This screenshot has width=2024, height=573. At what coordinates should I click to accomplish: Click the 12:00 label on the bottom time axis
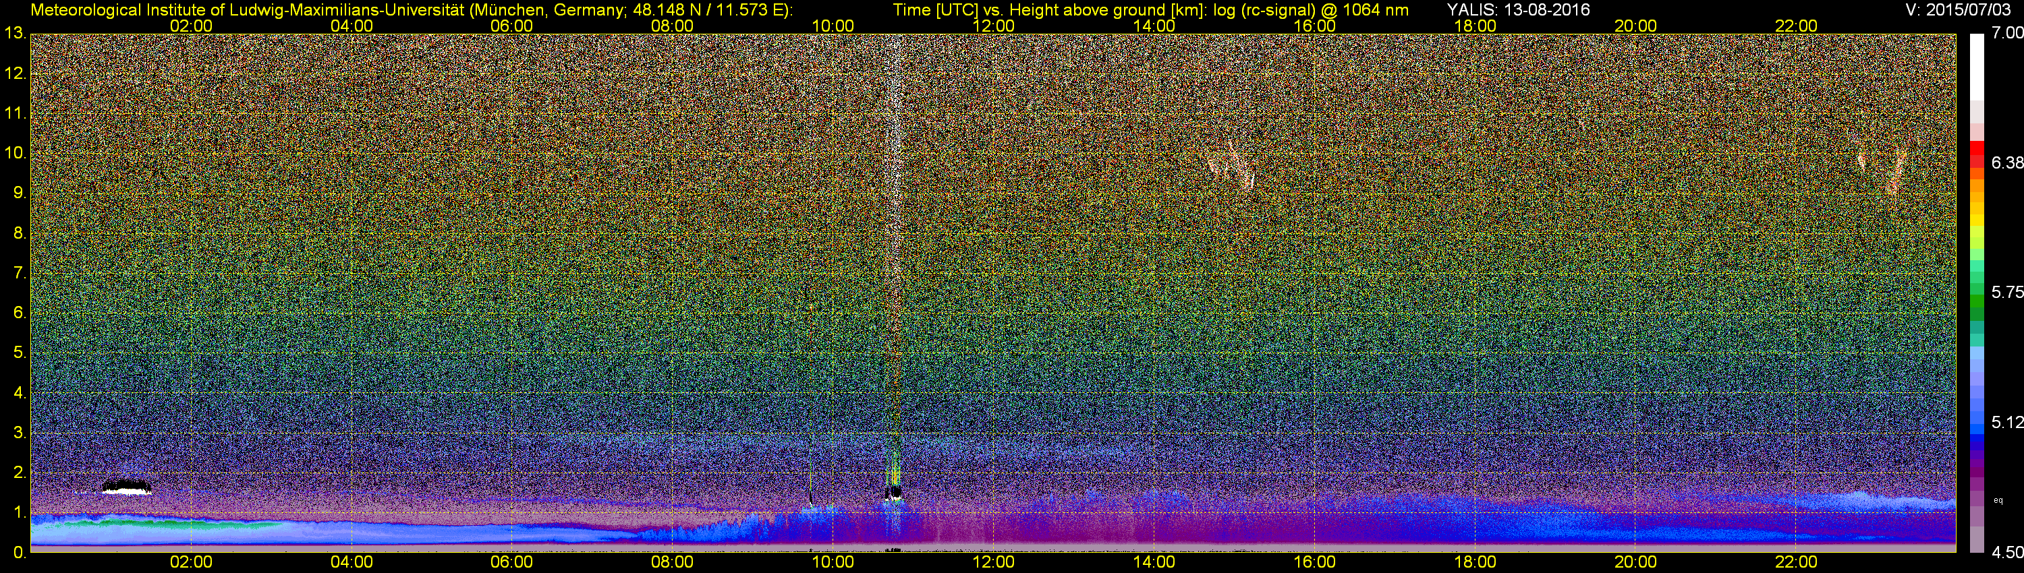tap(993, 562)
